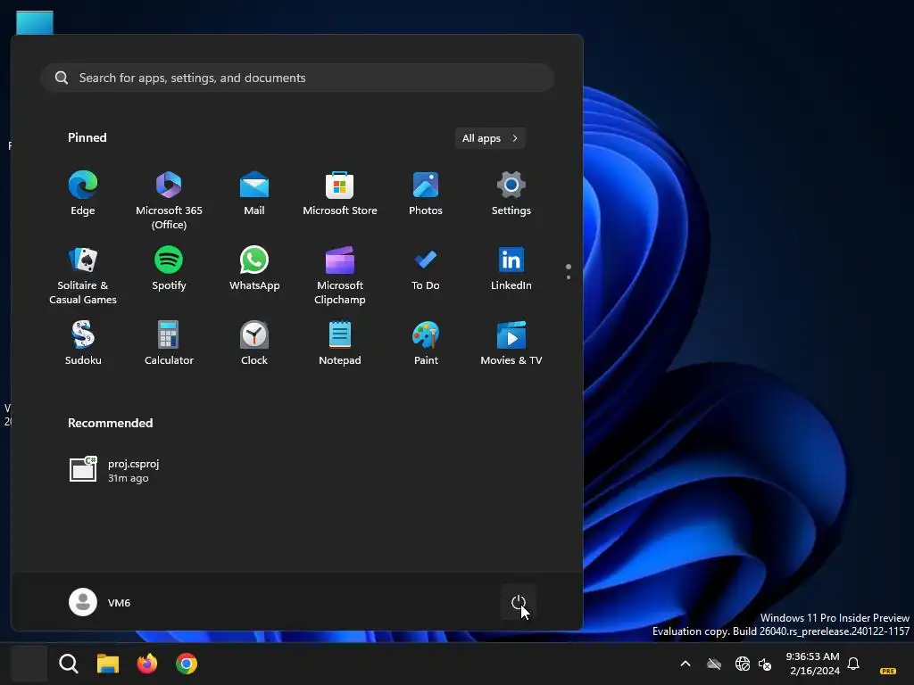This screenshot has height=685, width=914.
Task: Click the Power button in Start menu
Action: (519, 602)
